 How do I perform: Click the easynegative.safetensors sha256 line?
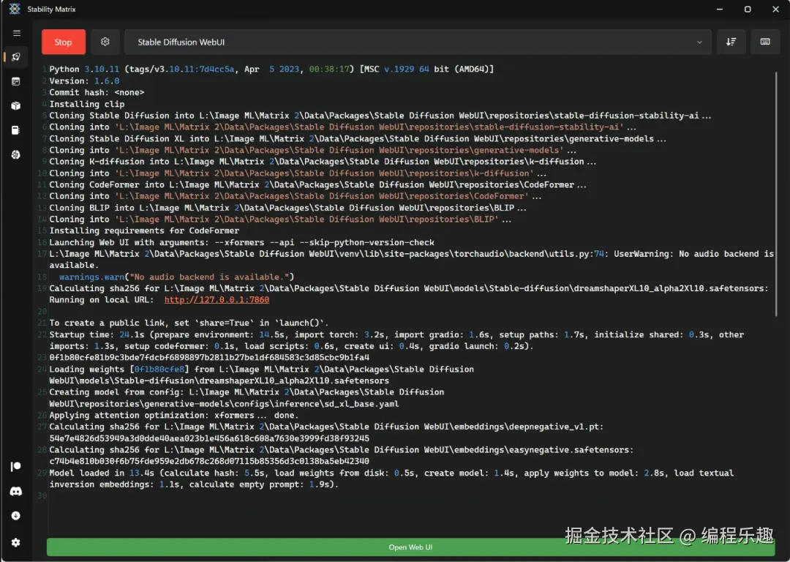[341, 455]
